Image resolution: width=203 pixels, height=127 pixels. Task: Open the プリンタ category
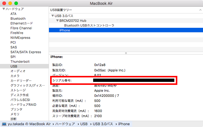click(x=16, y=109)
